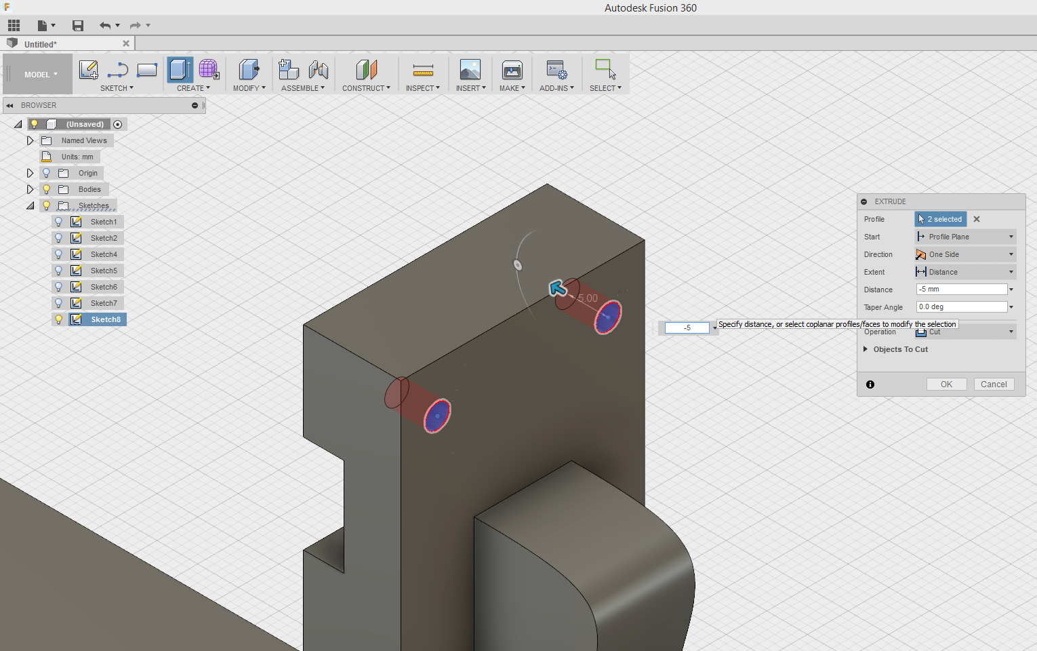Open the SKETCH menu
Image resolution: width=1037 pixels, height=651 pixels.
pos(117,88)
